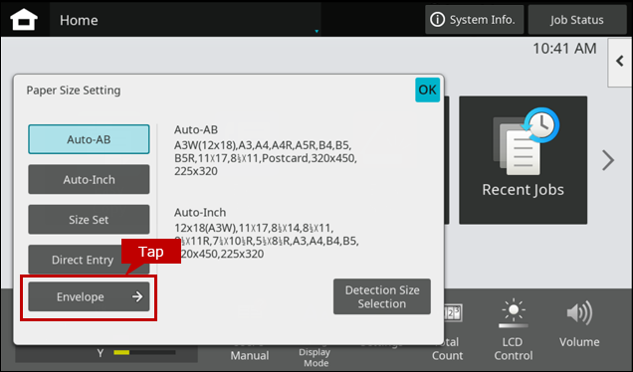Confirm Paper Size Setting with OK
This screenshot has height=372, width=633.
click(427, 90)
